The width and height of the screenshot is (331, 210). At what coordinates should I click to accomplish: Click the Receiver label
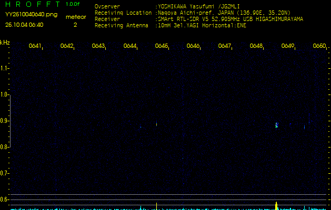point(107,19)
